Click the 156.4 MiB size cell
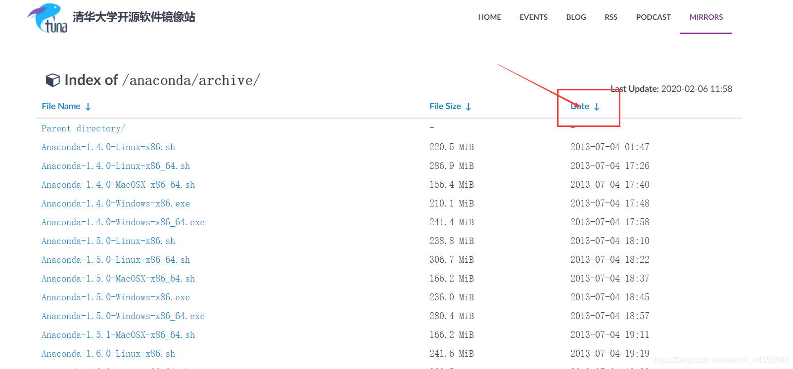The image size is (793, 369). (452, 185)
